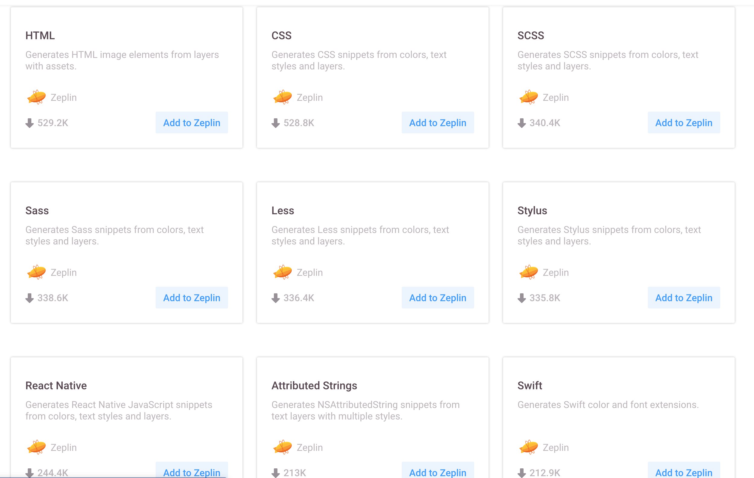Viewport: 754px width, 478px height.
Task: Click the CSS snippets description text
Action: (359, 60)
